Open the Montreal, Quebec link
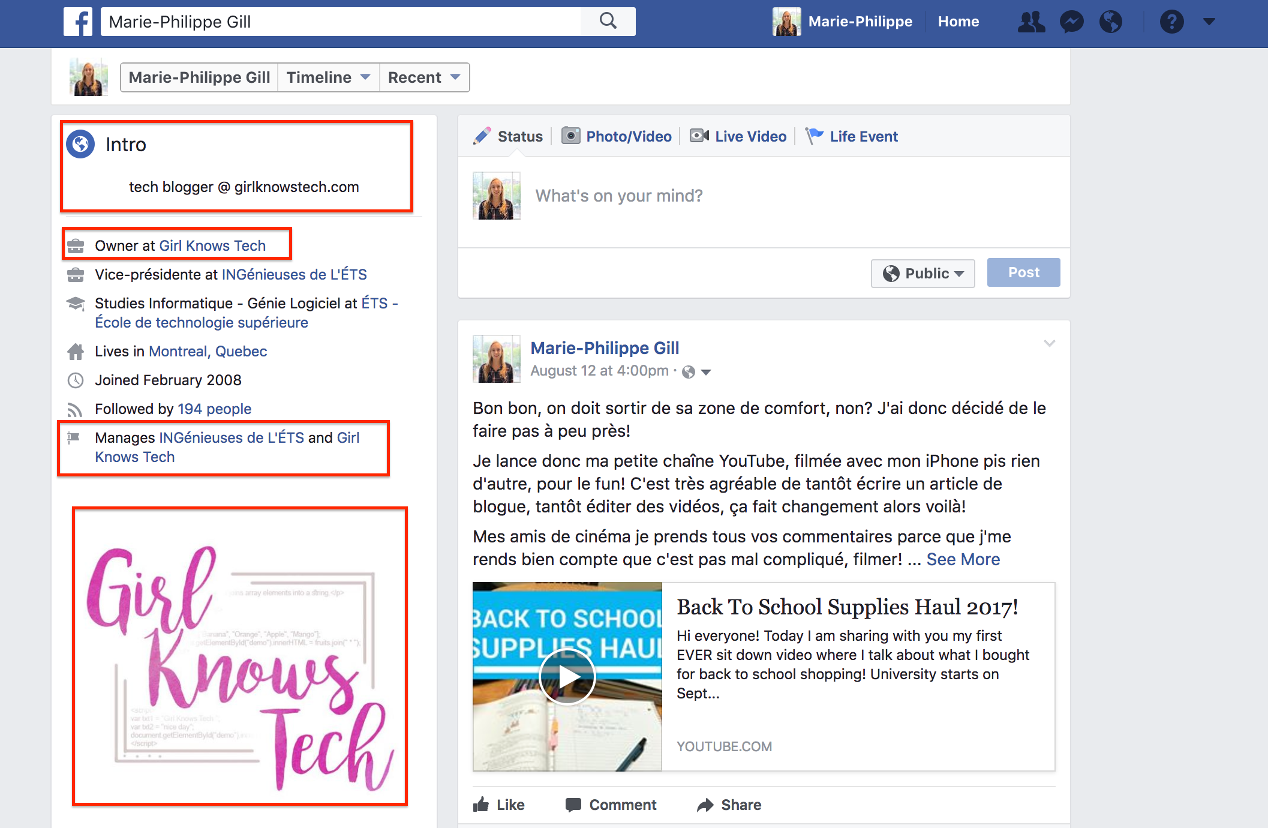Viewport: 1268px width, 828px height. pos(208,352)
